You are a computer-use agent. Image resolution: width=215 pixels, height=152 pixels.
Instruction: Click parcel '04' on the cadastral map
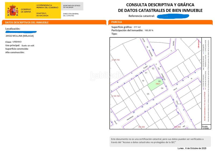[162, 88]
